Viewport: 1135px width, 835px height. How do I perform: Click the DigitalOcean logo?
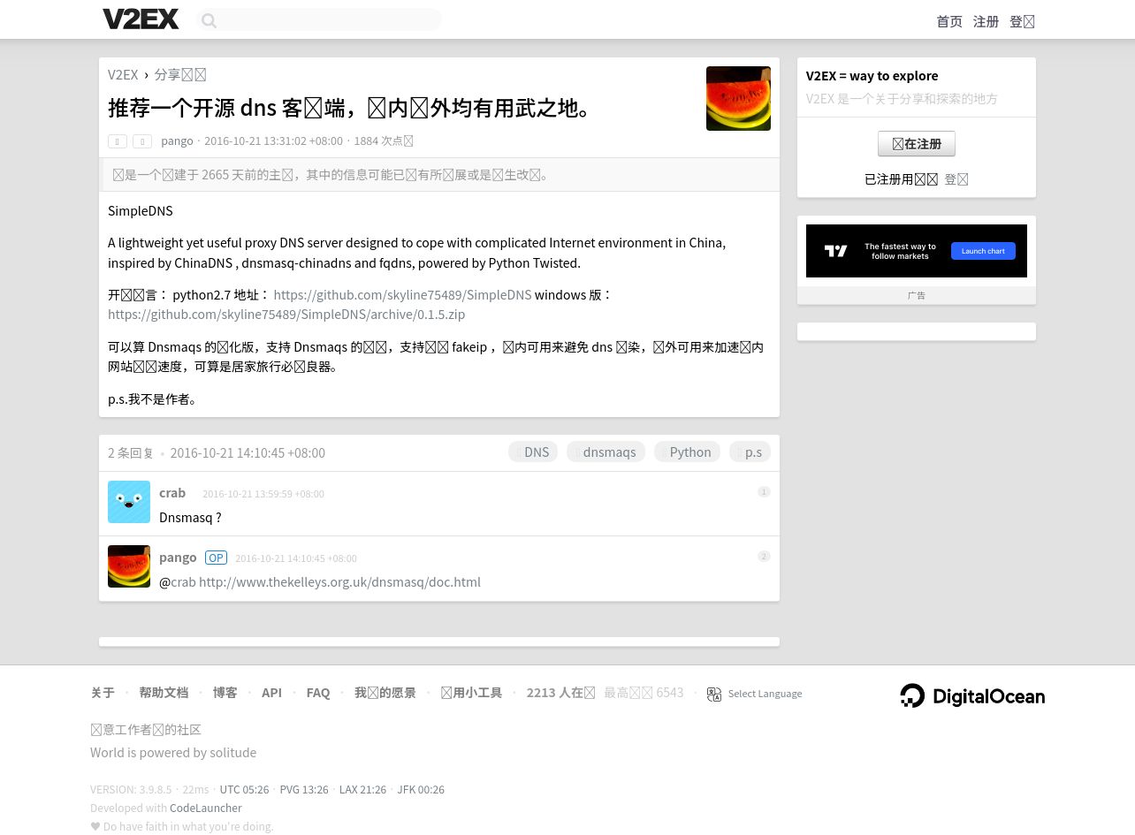tap(972, 695)
